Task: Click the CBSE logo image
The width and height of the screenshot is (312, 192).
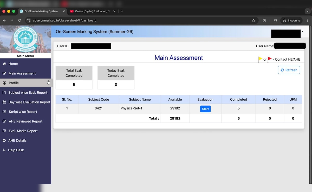Action: coord(25,39)
